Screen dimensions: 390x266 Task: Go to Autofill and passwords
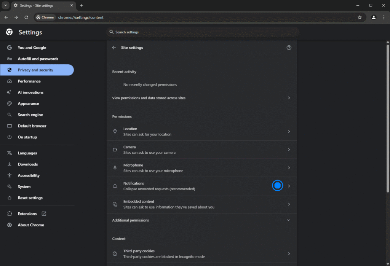point(38,59)
